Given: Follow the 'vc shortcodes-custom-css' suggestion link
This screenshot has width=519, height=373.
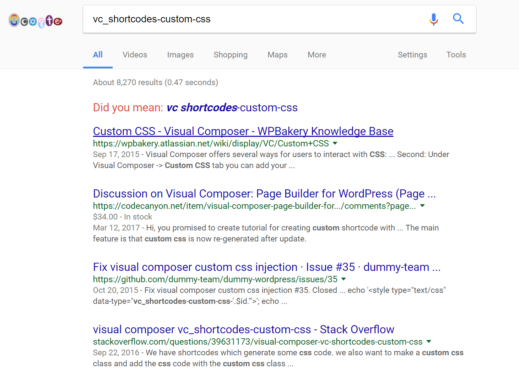Looking at the screenshot, I should [x=232, y=107].
